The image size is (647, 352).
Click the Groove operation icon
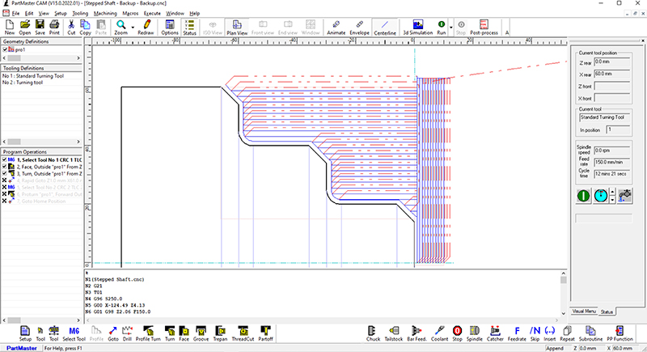pyautogui.click(x=202, y=333)
